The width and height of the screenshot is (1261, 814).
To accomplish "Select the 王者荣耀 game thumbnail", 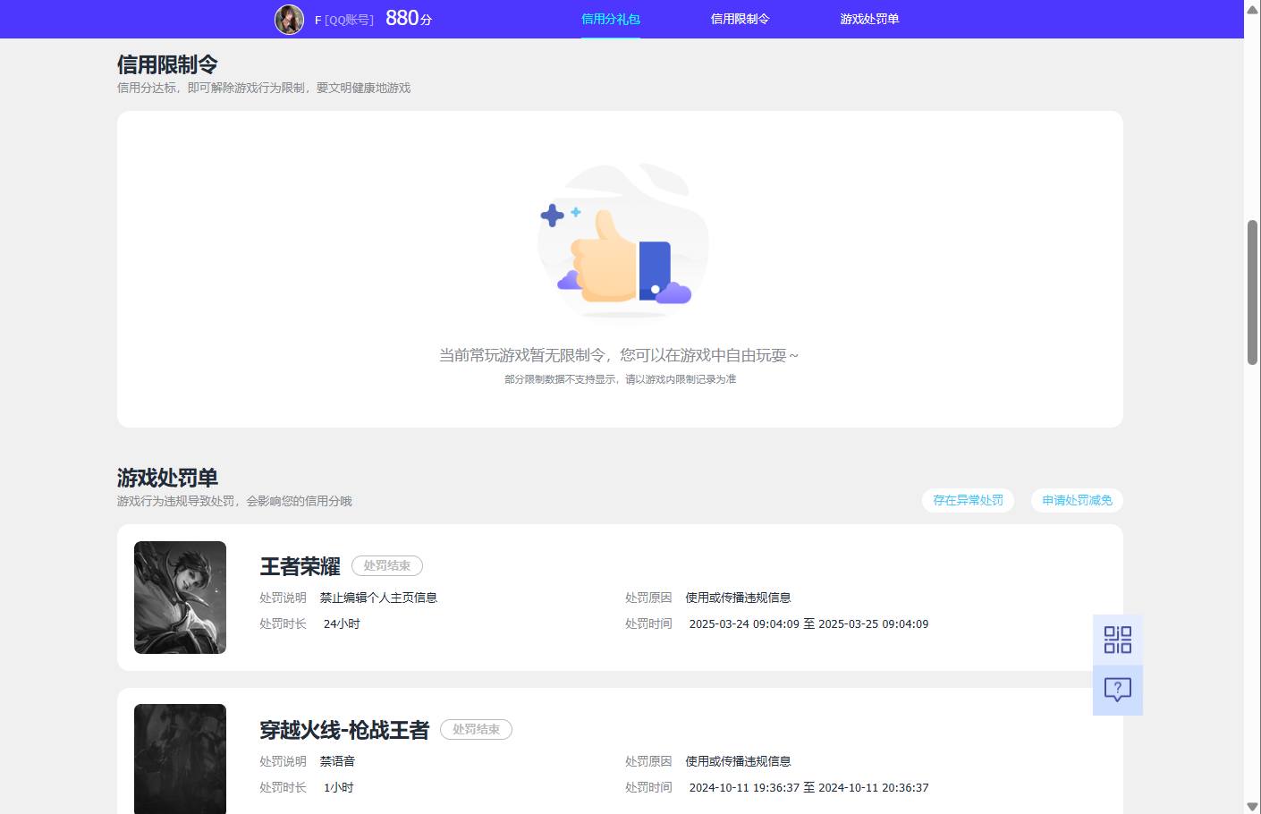I will coord(180,597).
